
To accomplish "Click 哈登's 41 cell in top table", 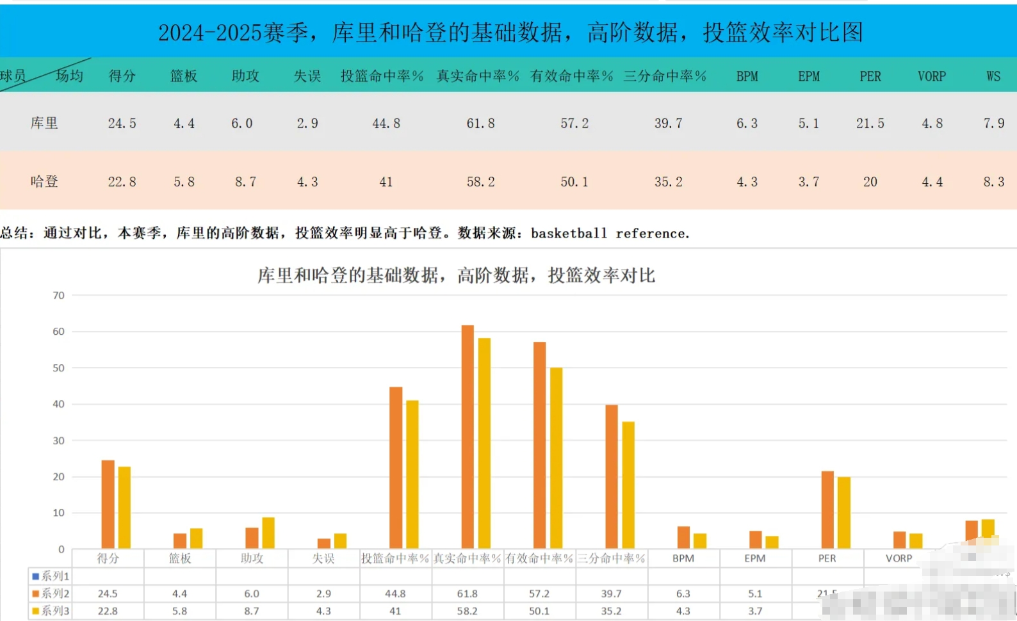I will point(386,182).
